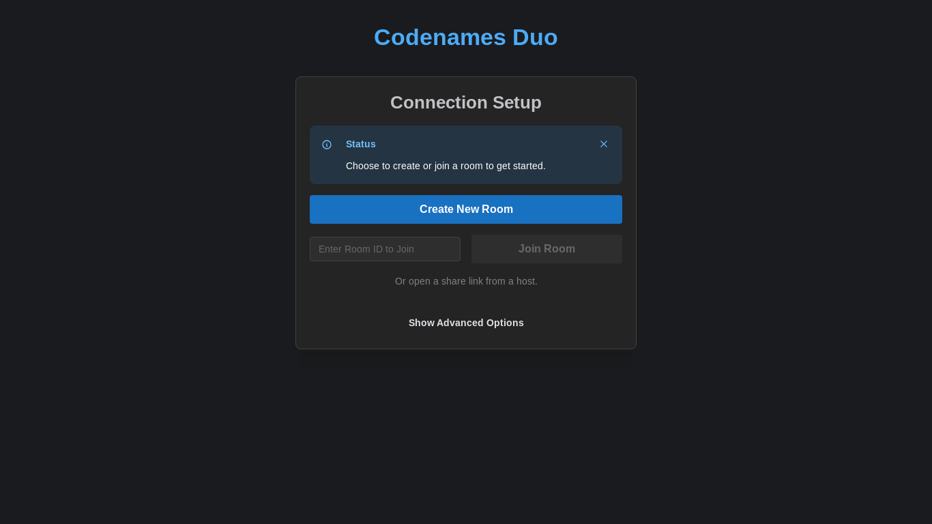This screenshot has width=932, height=524.
Task: Click the Join Room button
Action: point(547,249)
